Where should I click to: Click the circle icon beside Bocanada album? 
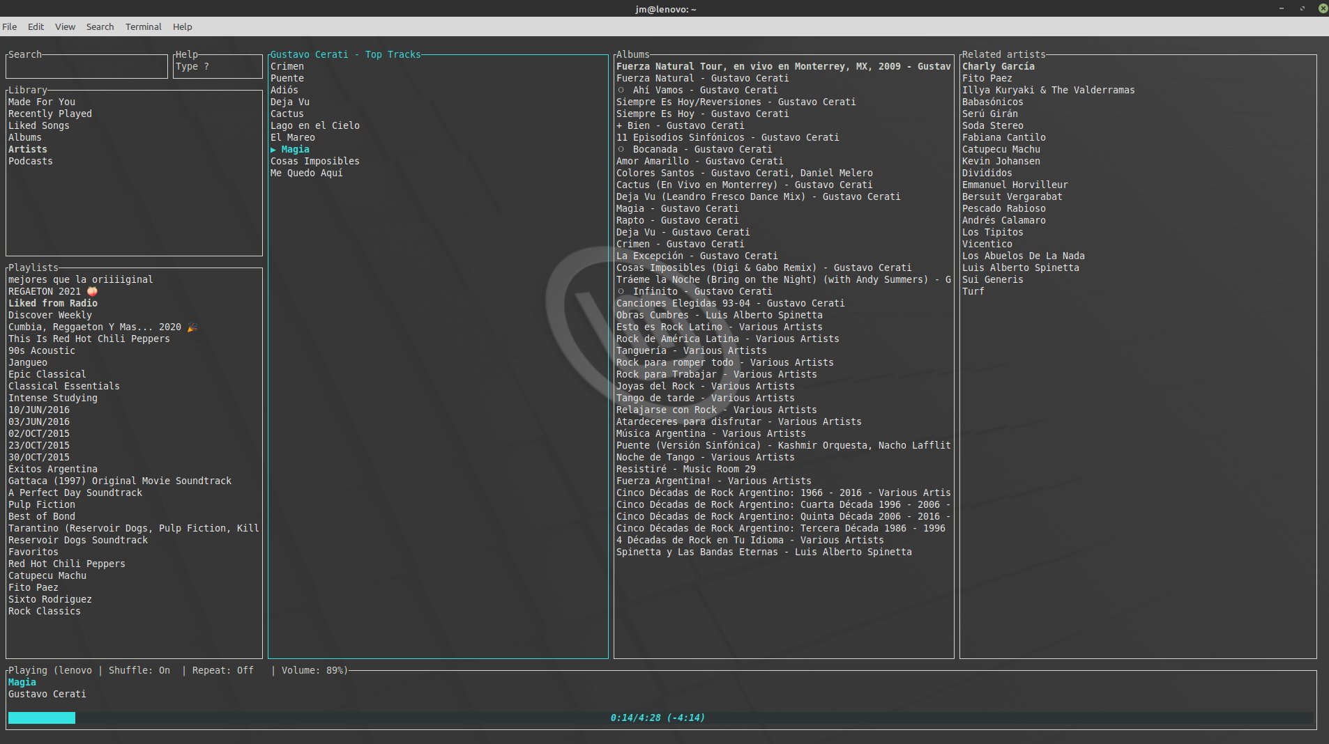click(621, 149)
